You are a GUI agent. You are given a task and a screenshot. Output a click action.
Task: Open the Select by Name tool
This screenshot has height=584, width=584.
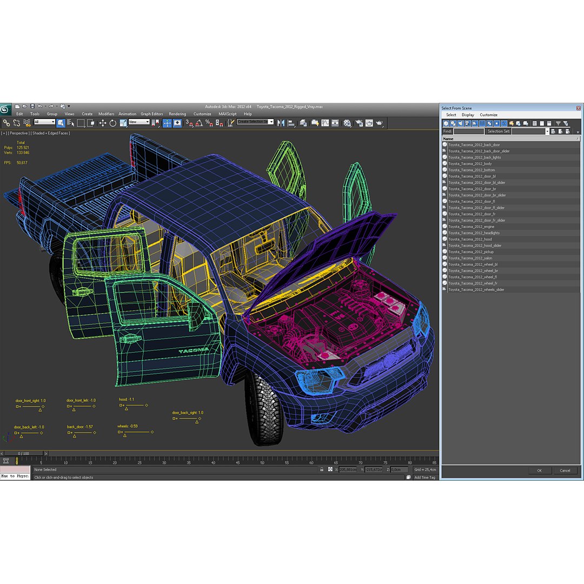tap(71, 123)
